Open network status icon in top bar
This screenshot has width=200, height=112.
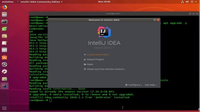(x=182, y=2)
